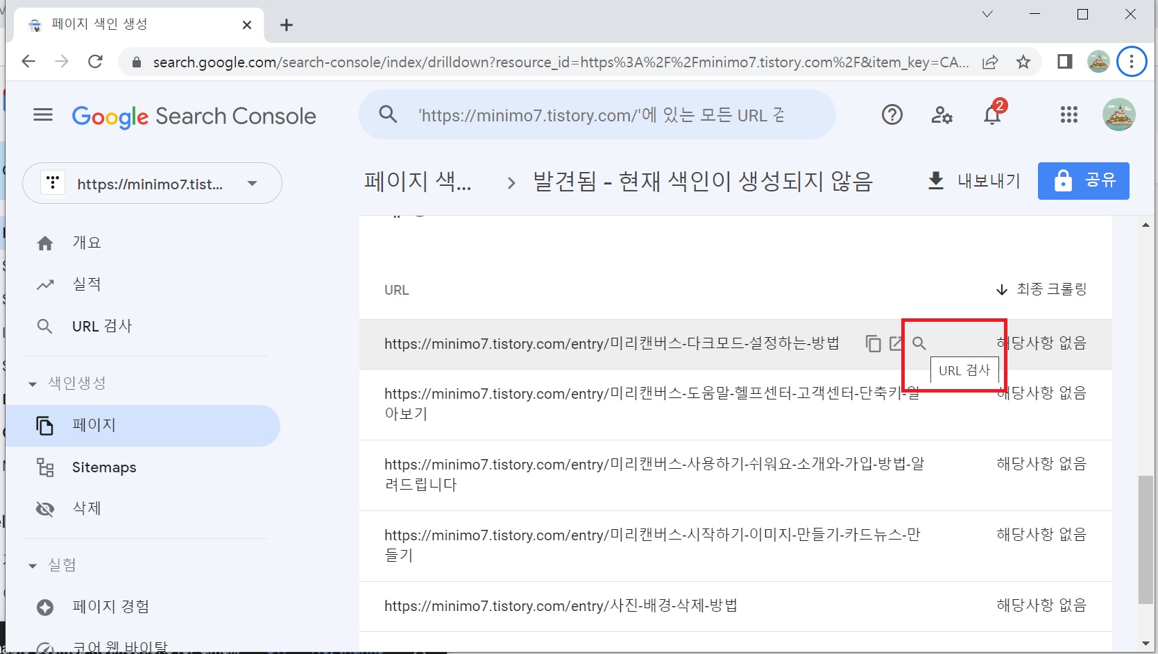
Task: Close the 페이지 색인 생성 tab
Action: pos(247,25)
